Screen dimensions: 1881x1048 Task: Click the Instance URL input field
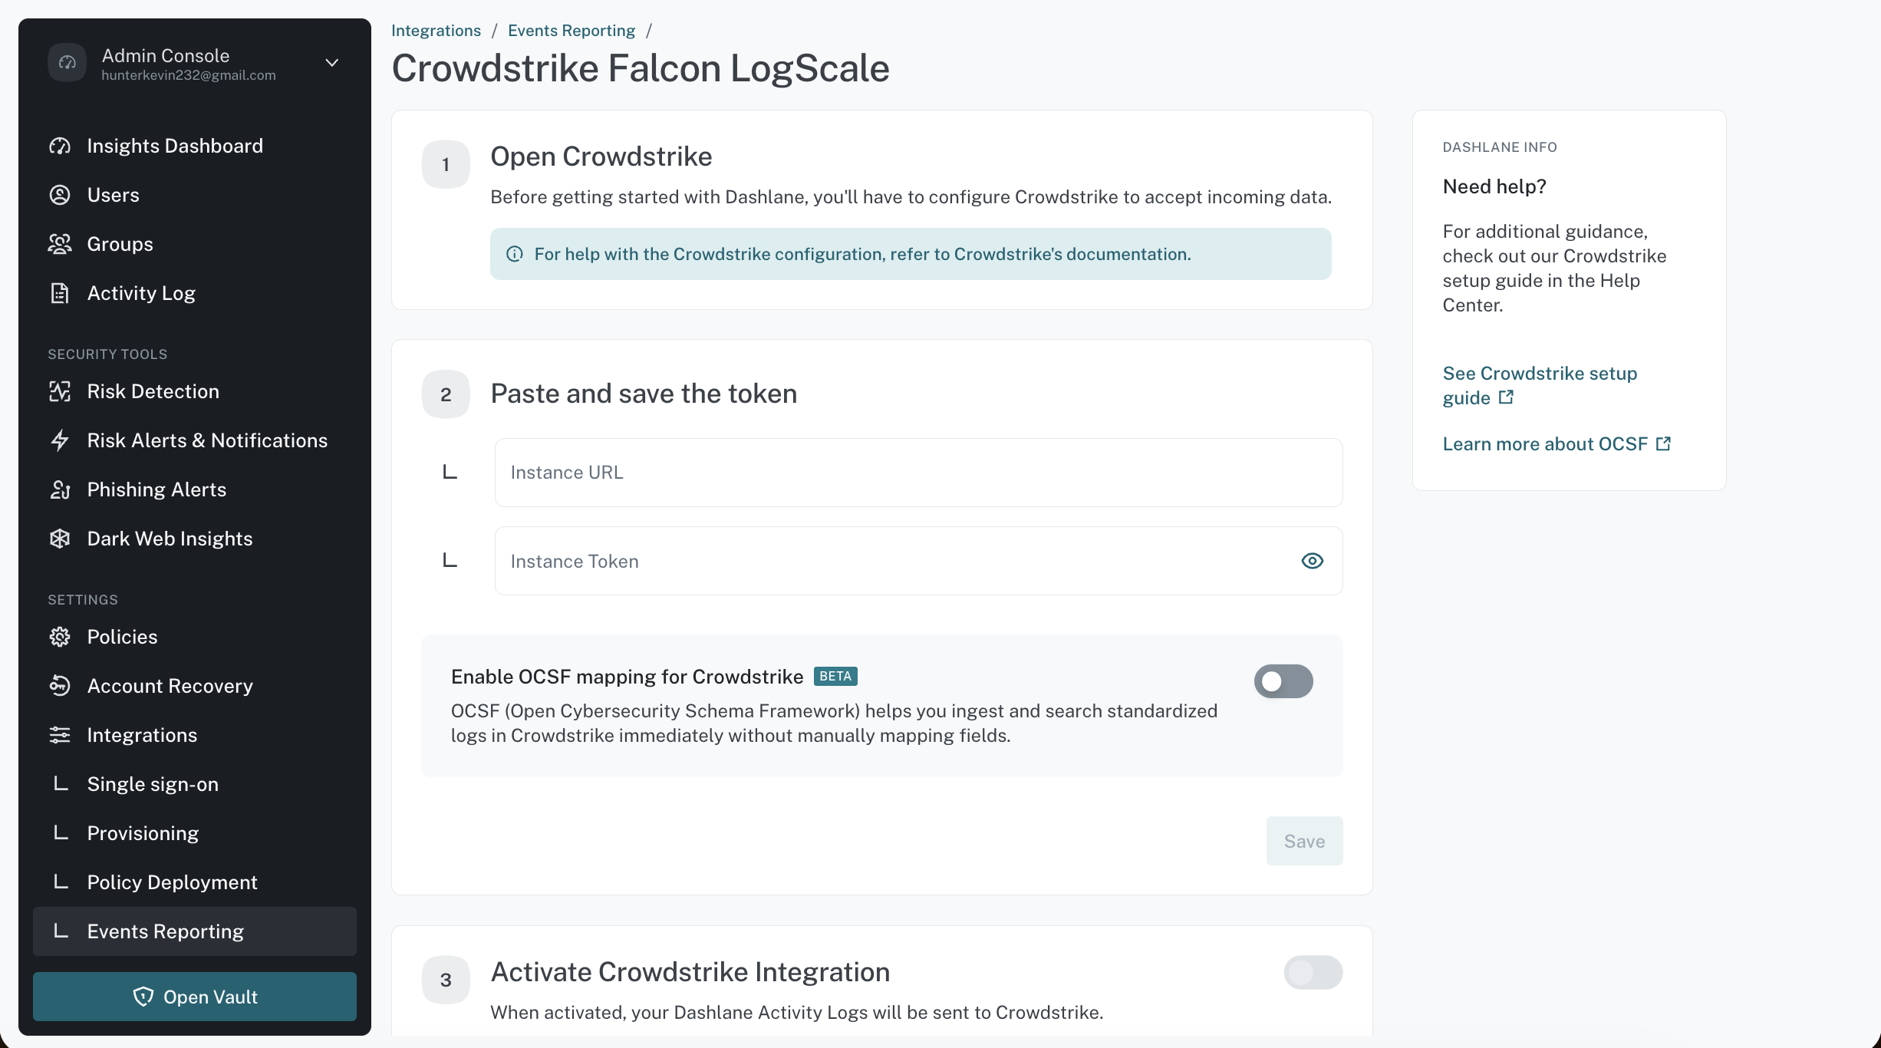(x=918, y=473)
